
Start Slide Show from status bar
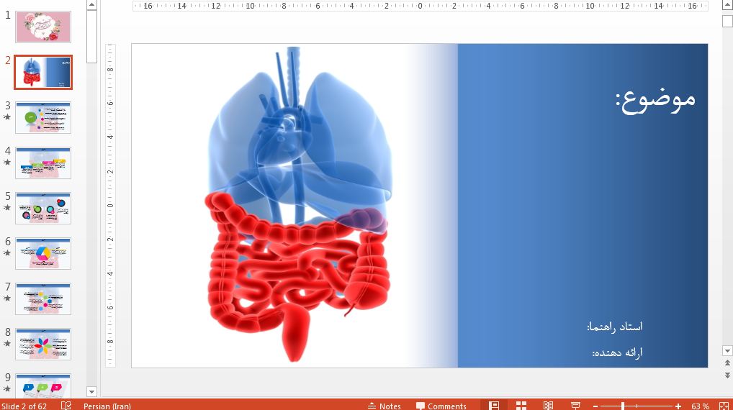coord(575,406)
